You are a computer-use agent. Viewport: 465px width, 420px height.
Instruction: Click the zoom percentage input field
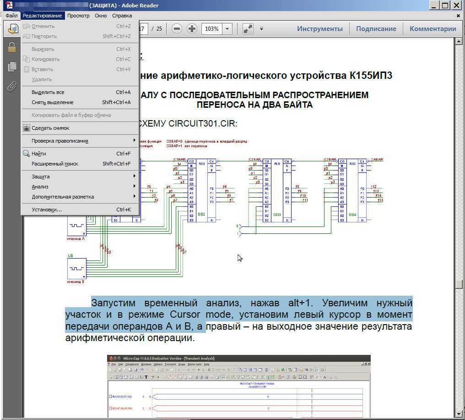pyautogui.click(x=211, y=29)
